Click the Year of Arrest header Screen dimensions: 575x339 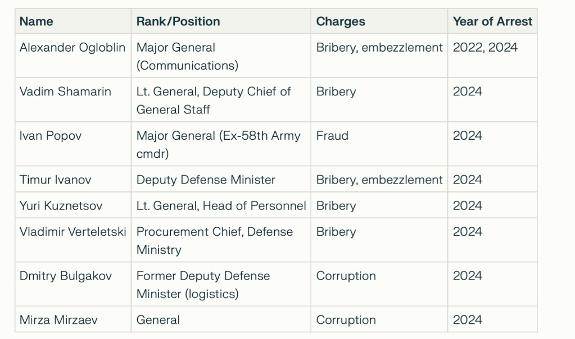click(x=492, y=21)
